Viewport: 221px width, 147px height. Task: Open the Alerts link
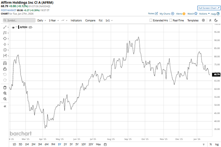[180, 14]
